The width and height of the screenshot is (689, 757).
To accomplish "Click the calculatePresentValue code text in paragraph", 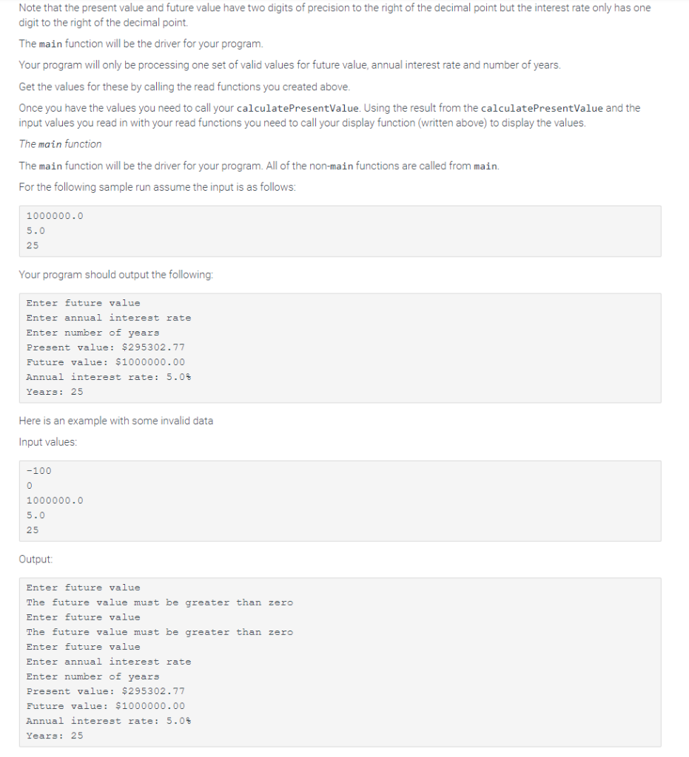I will click(x=298, y=108).
